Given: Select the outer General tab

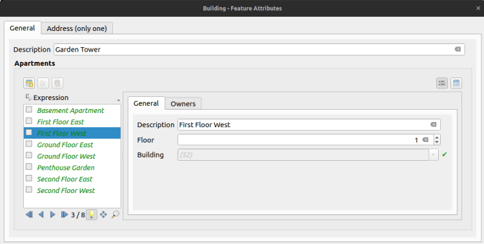Looking at the screenshot, I should 22,28.
